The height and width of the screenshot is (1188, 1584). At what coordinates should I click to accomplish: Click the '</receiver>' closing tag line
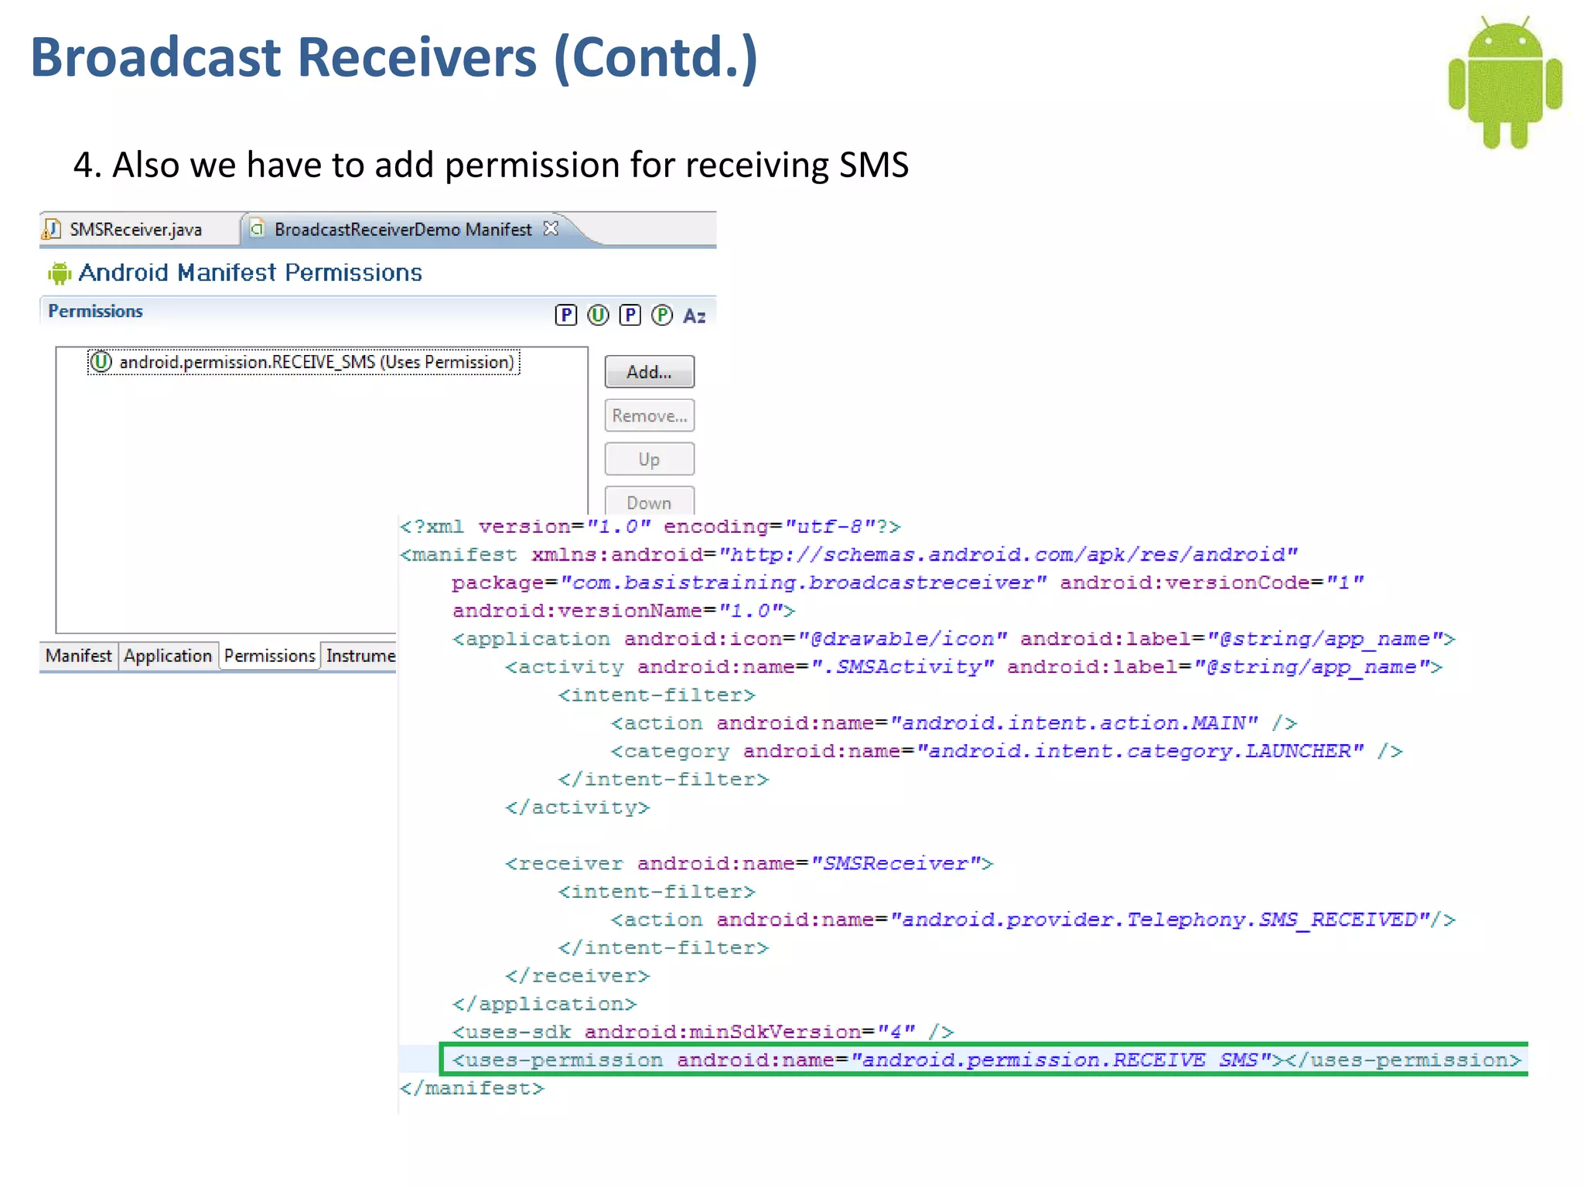(578, 976)
